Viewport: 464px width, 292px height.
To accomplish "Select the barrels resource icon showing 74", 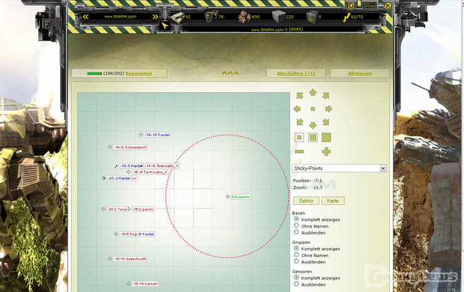I will click(x=211, y=16).
